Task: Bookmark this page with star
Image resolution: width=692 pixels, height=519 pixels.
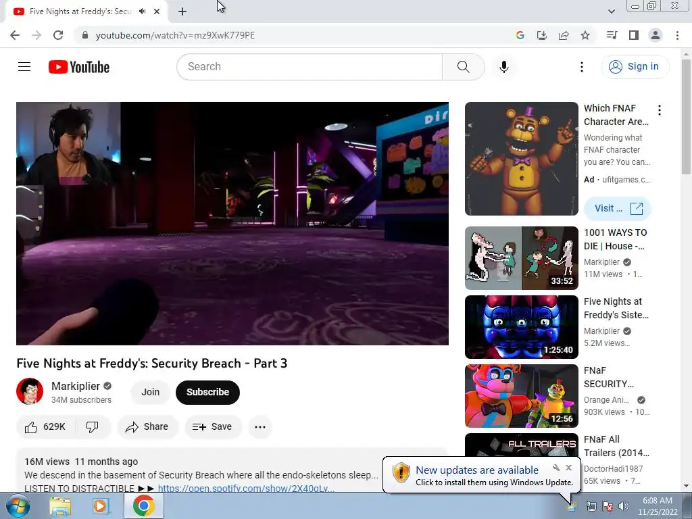Action: tap(585, 35)
